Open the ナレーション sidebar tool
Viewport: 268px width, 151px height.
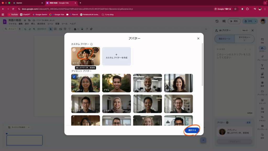262,58
